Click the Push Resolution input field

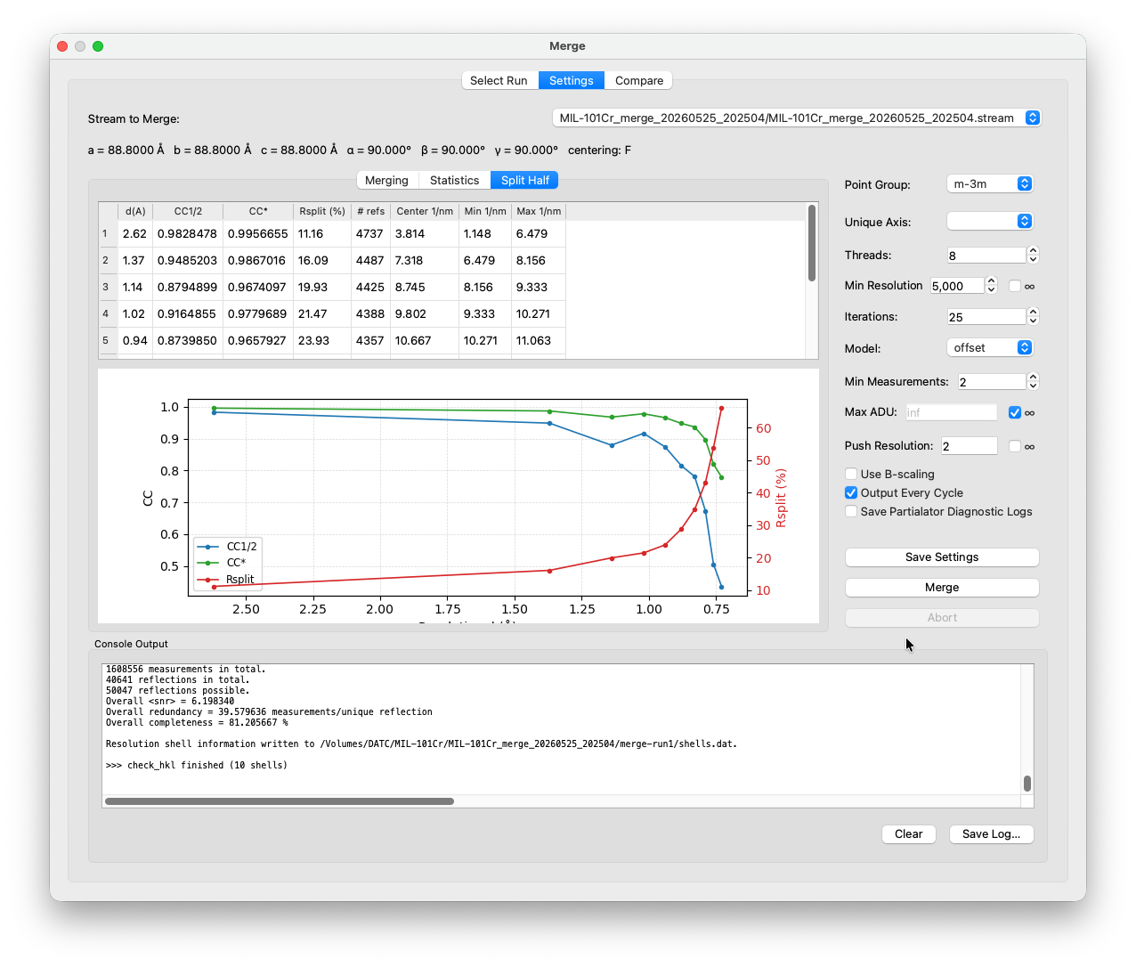click(x=969, y=446)
